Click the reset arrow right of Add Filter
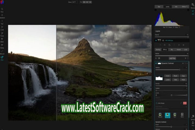 [188, 58]
